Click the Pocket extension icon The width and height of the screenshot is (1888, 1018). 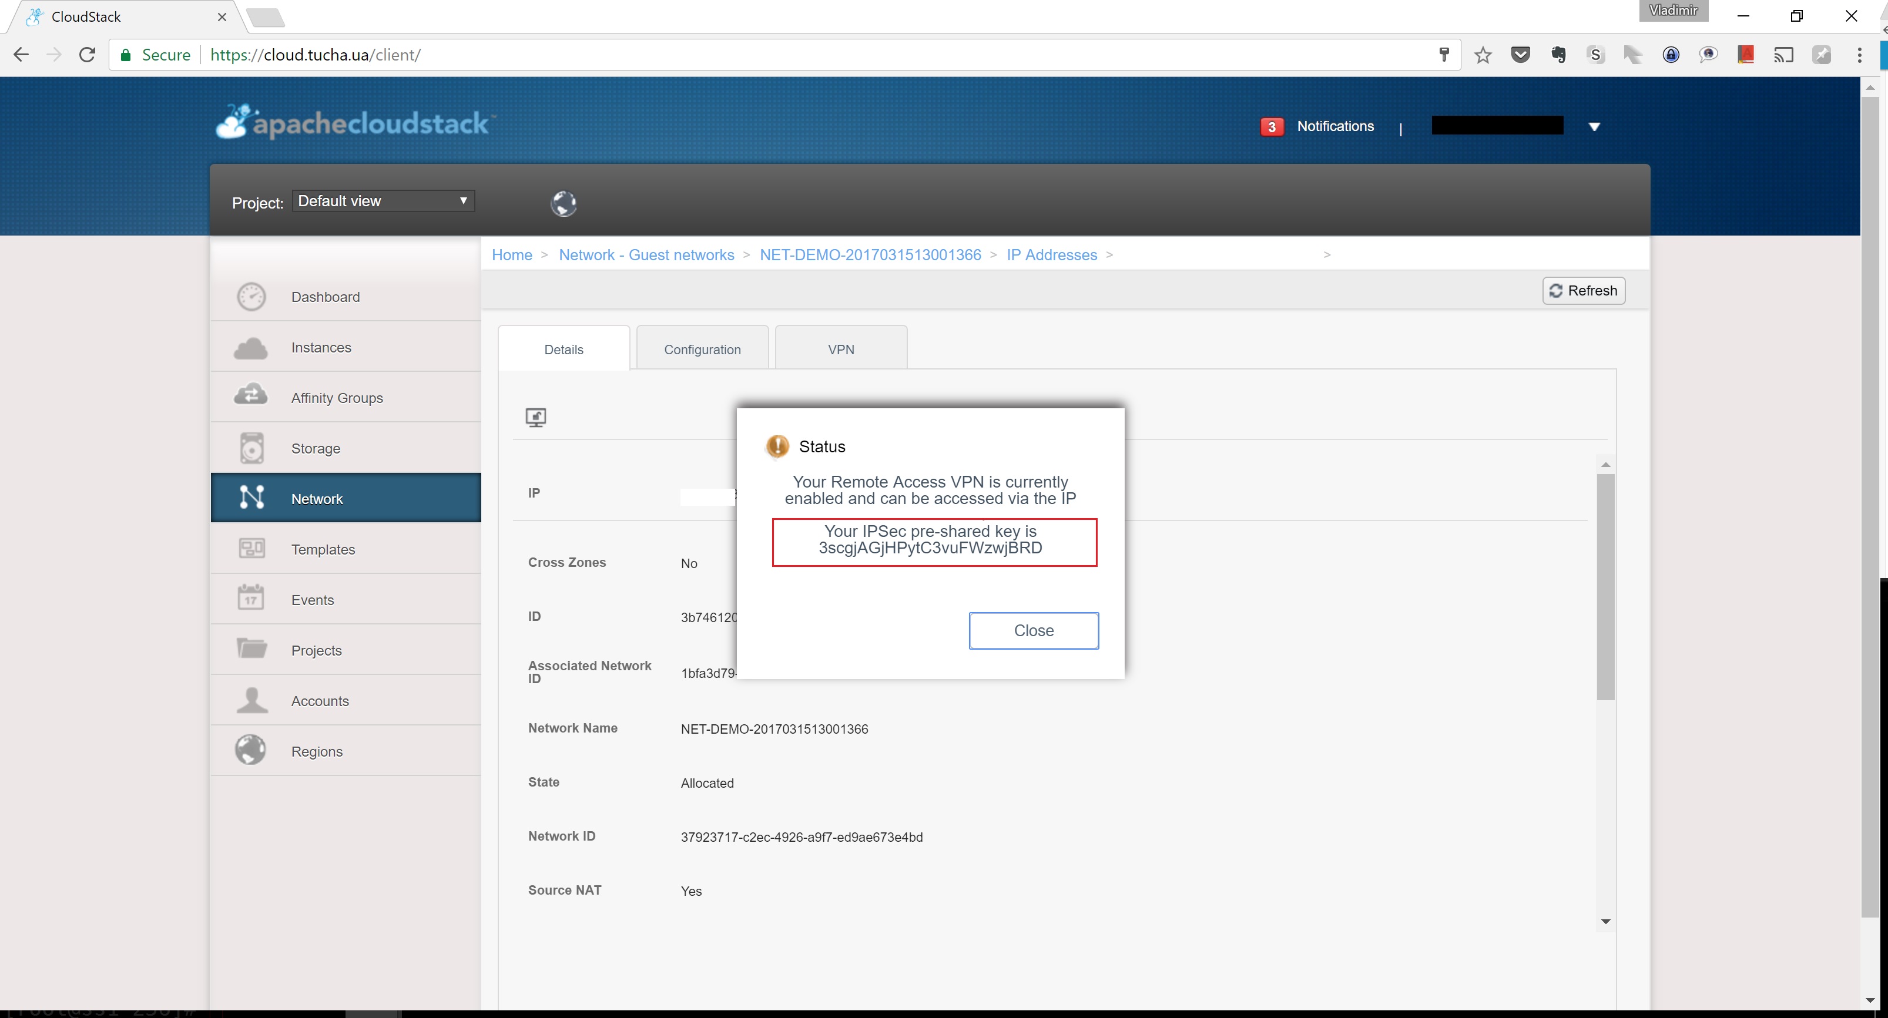[1520, 55]
